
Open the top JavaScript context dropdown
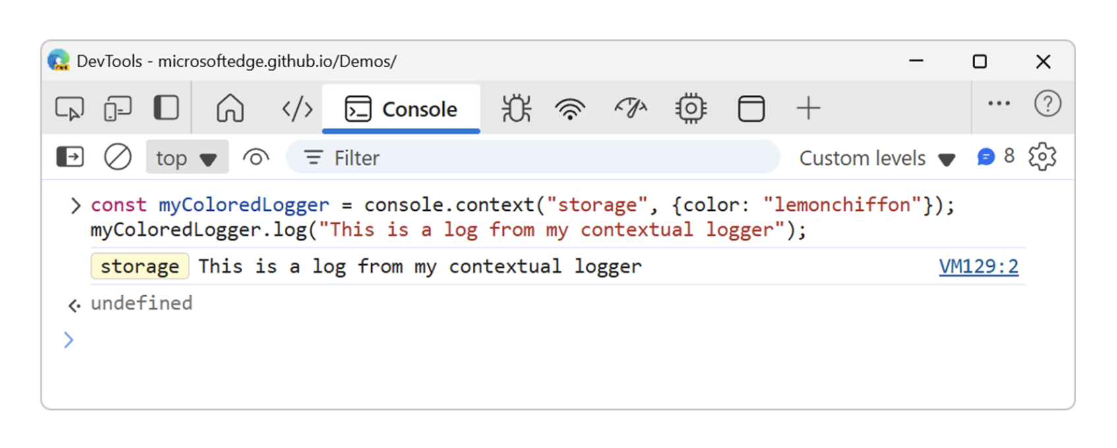click(x=187, y=158)
